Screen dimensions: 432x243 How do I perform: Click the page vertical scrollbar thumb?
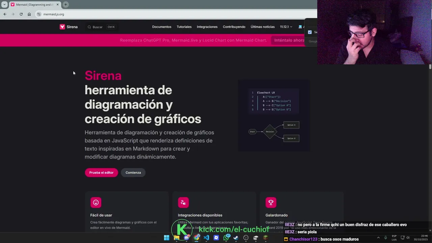(430, 67)
